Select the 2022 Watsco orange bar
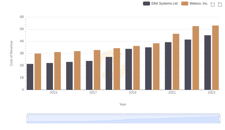 click(x=196, y=58)
